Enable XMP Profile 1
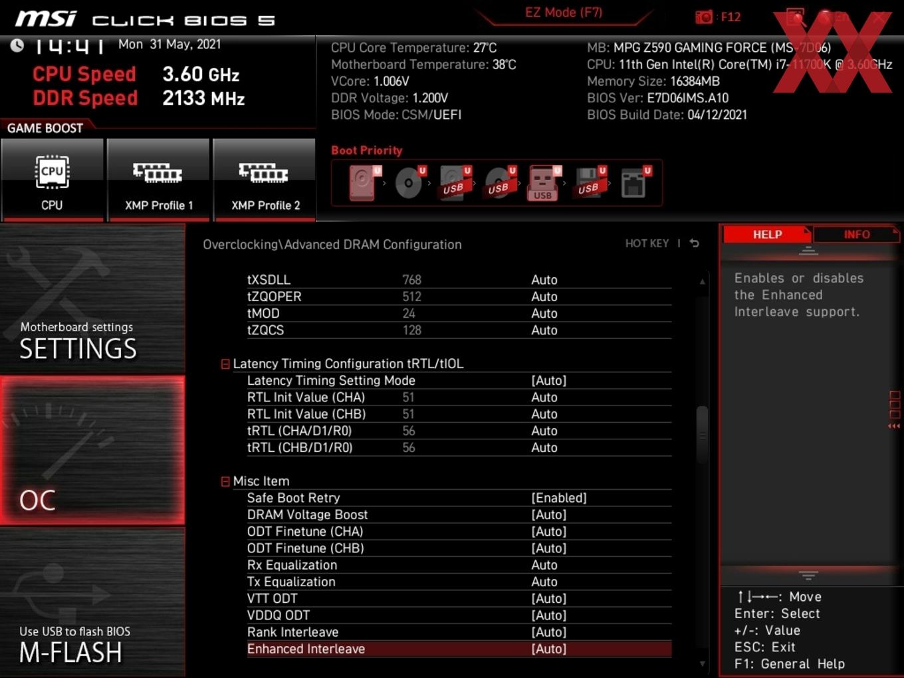 (158, 179)
